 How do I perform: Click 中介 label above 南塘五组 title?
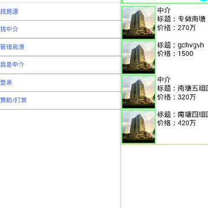[x=164, y=80]
